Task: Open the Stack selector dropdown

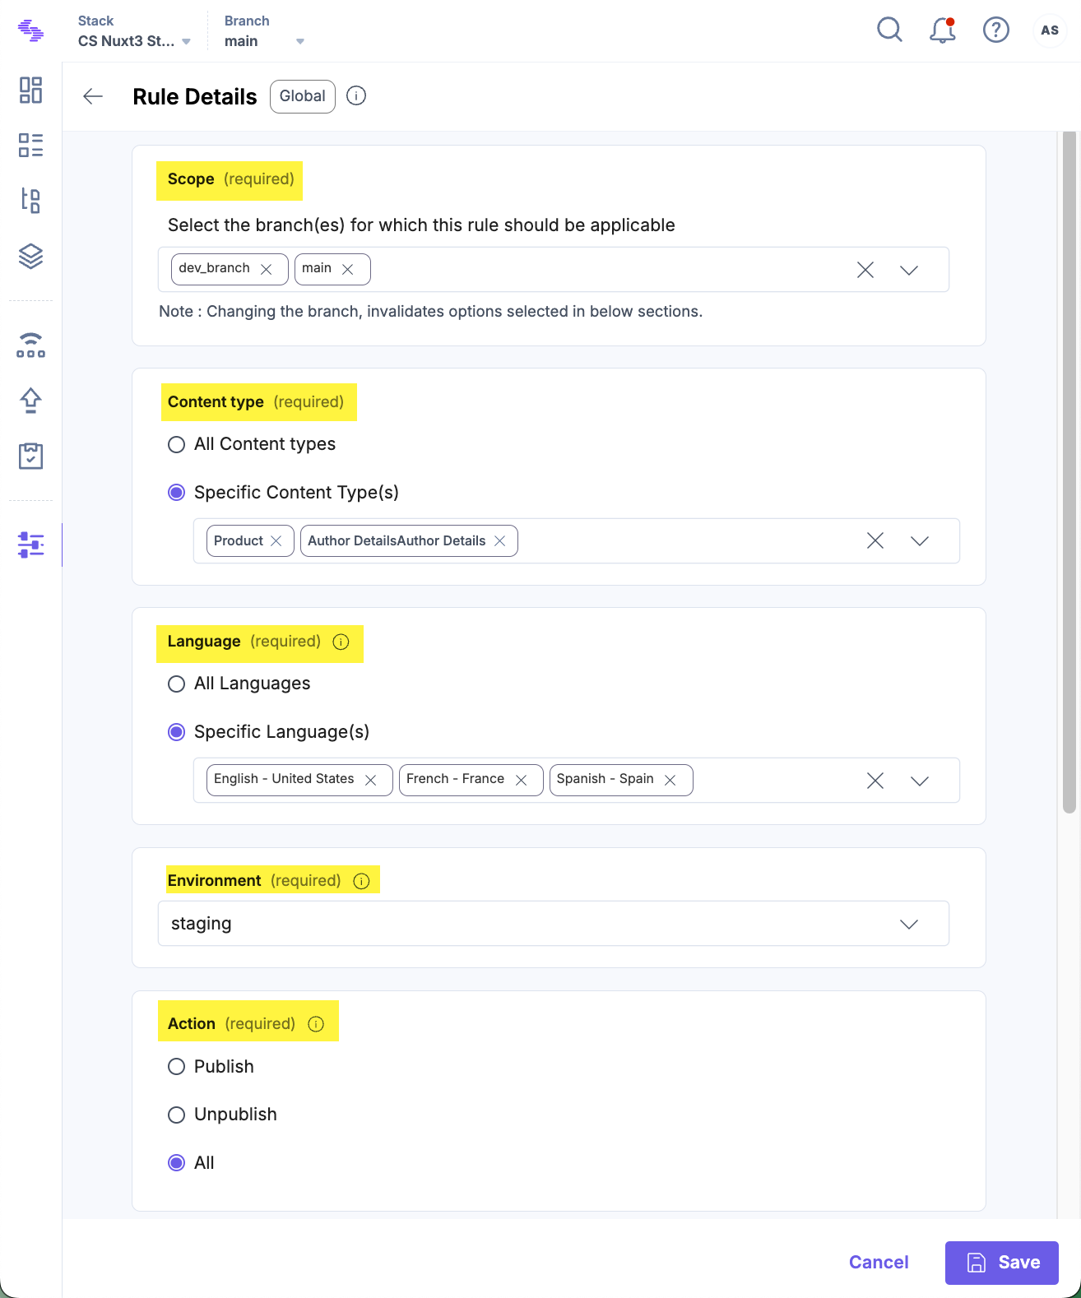Action: click(x=134, y=31)
